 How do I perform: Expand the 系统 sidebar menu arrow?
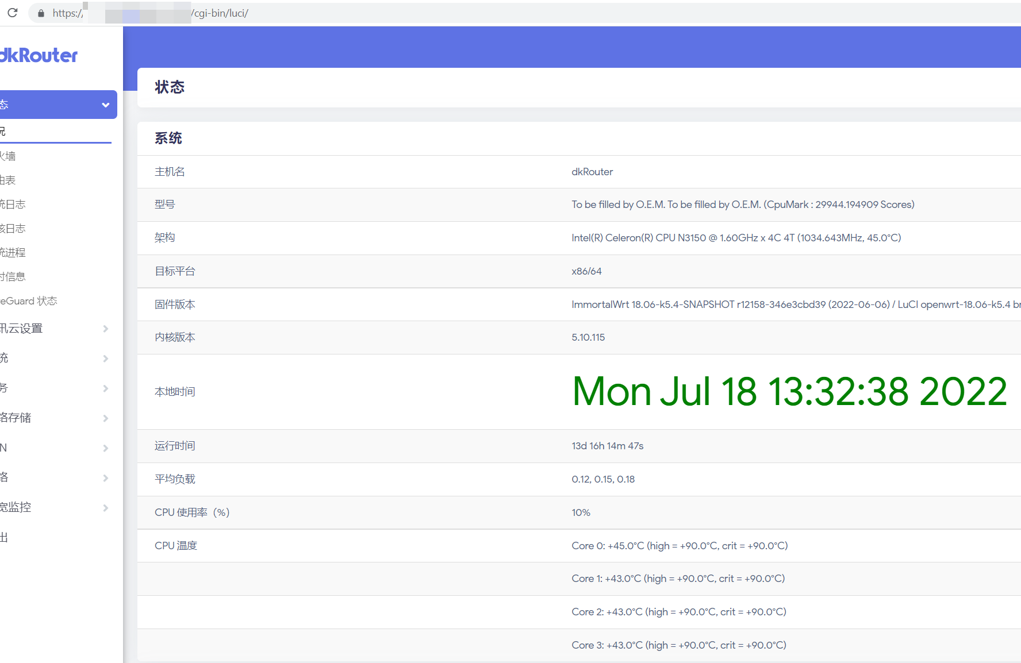point(105,359)
